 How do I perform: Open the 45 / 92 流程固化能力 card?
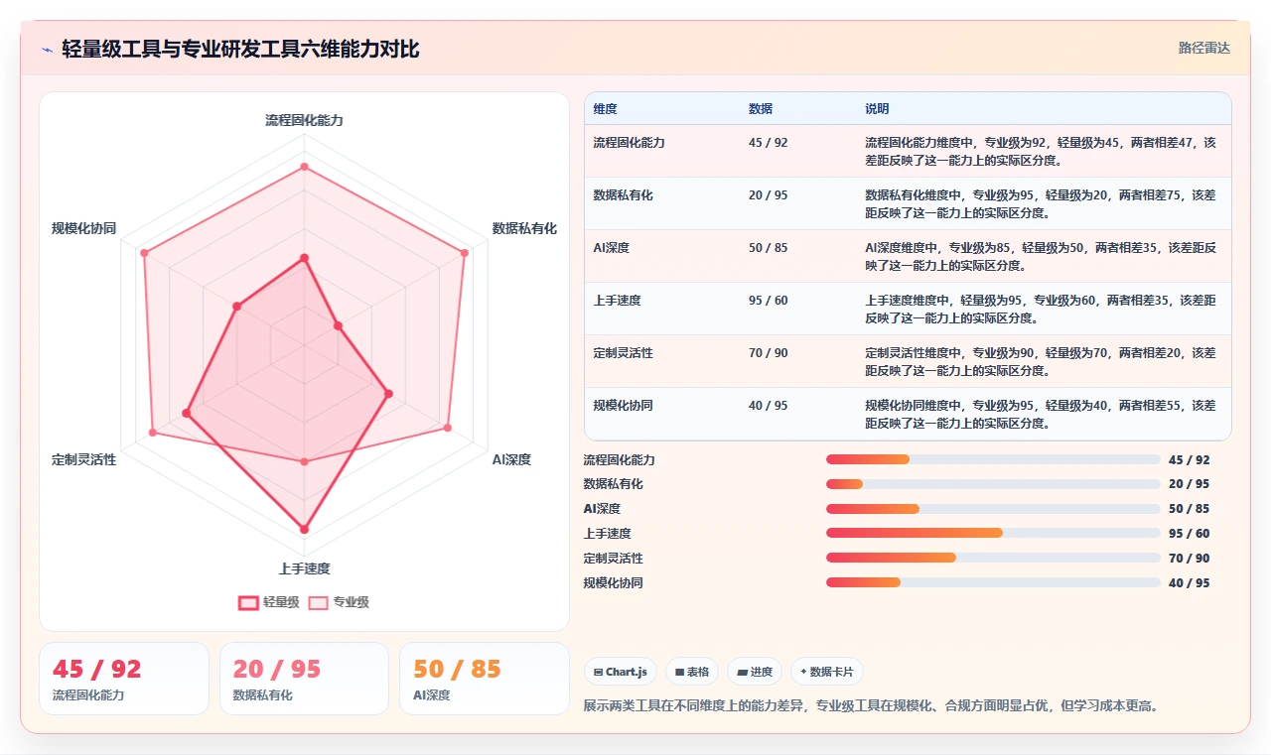tap(124, 679)
